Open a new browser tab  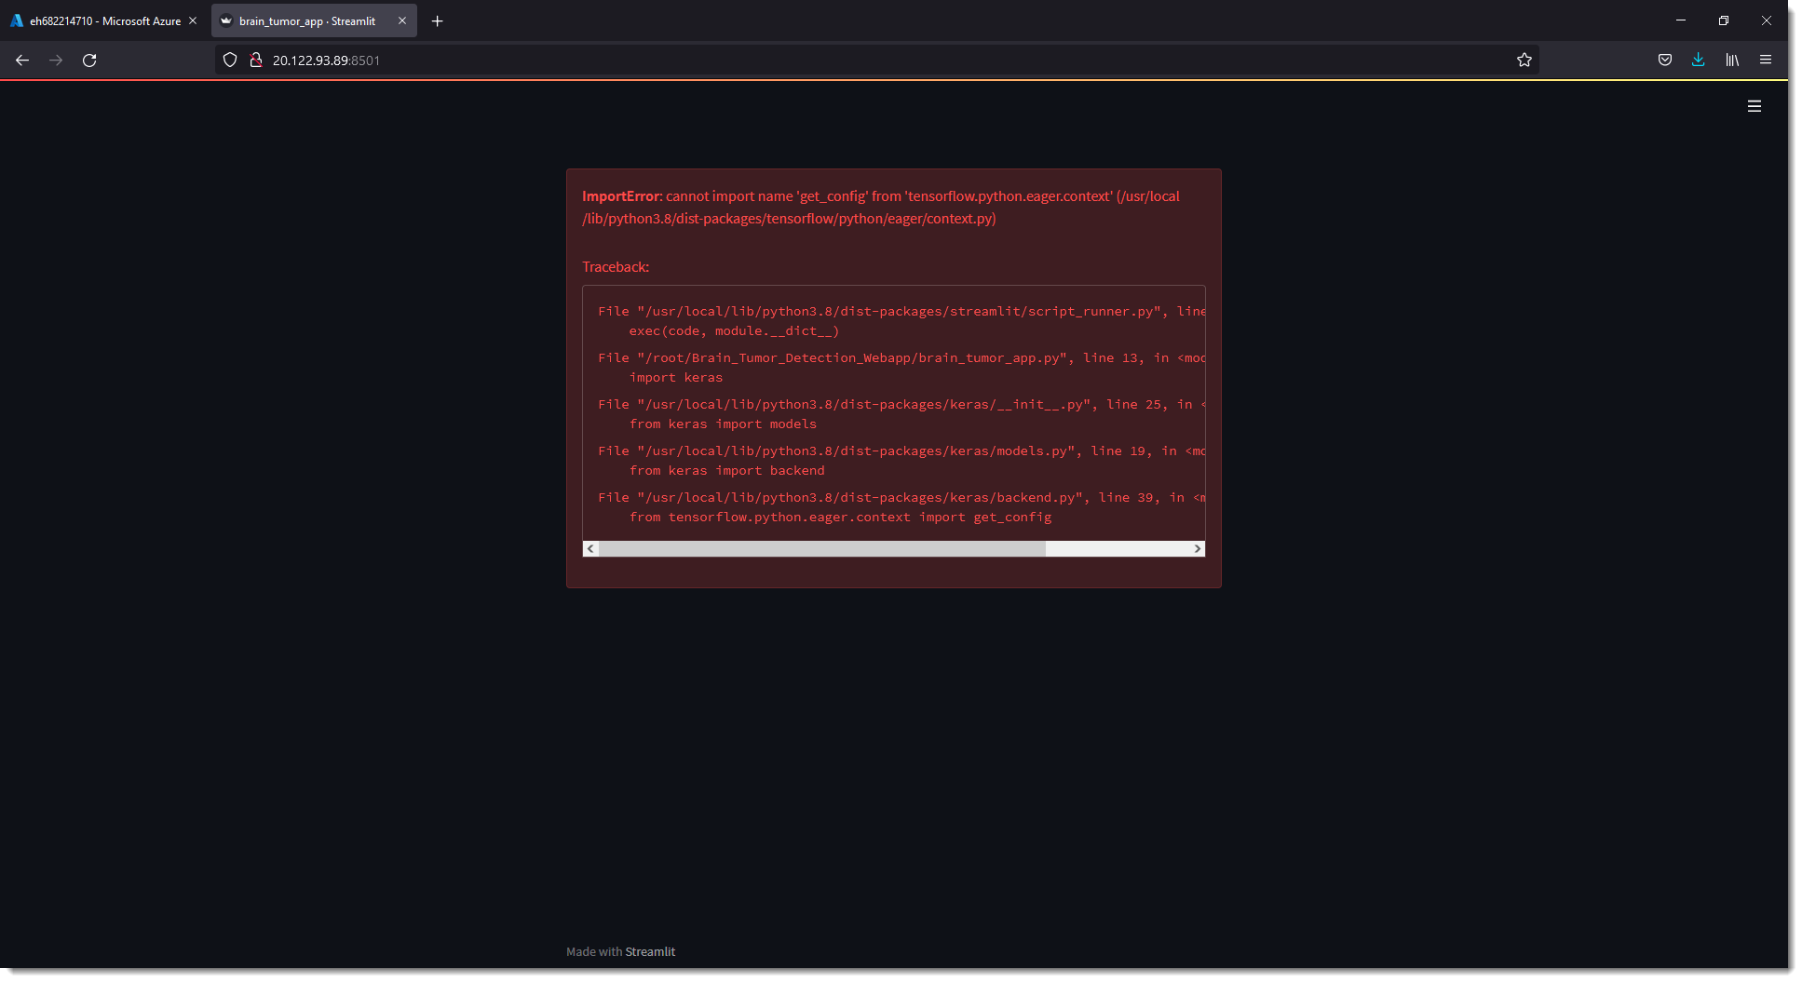tap(437, 20)
